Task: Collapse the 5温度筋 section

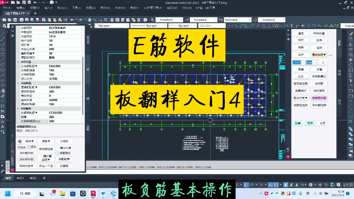Action: 18,83
